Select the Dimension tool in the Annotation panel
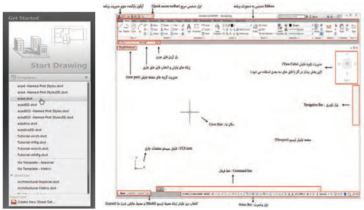 click(196, 28)
